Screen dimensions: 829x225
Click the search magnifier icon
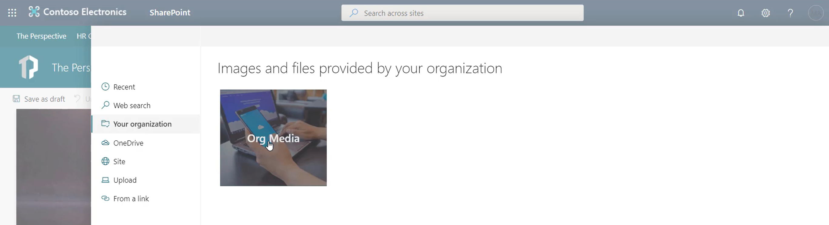(x=354, y=13)
